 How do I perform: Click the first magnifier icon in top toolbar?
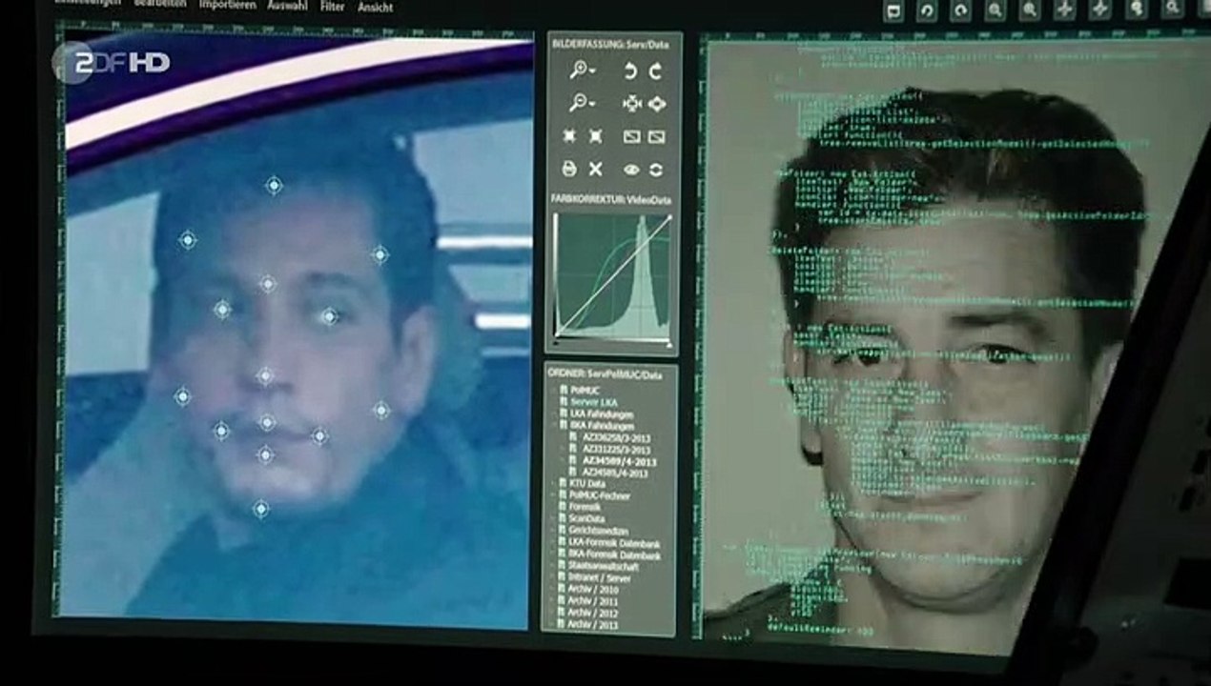click(995, 10)
